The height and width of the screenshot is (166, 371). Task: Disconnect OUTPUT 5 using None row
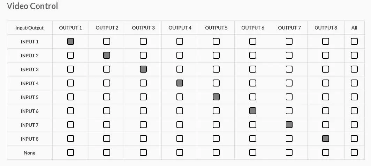(x=216, y=152)
